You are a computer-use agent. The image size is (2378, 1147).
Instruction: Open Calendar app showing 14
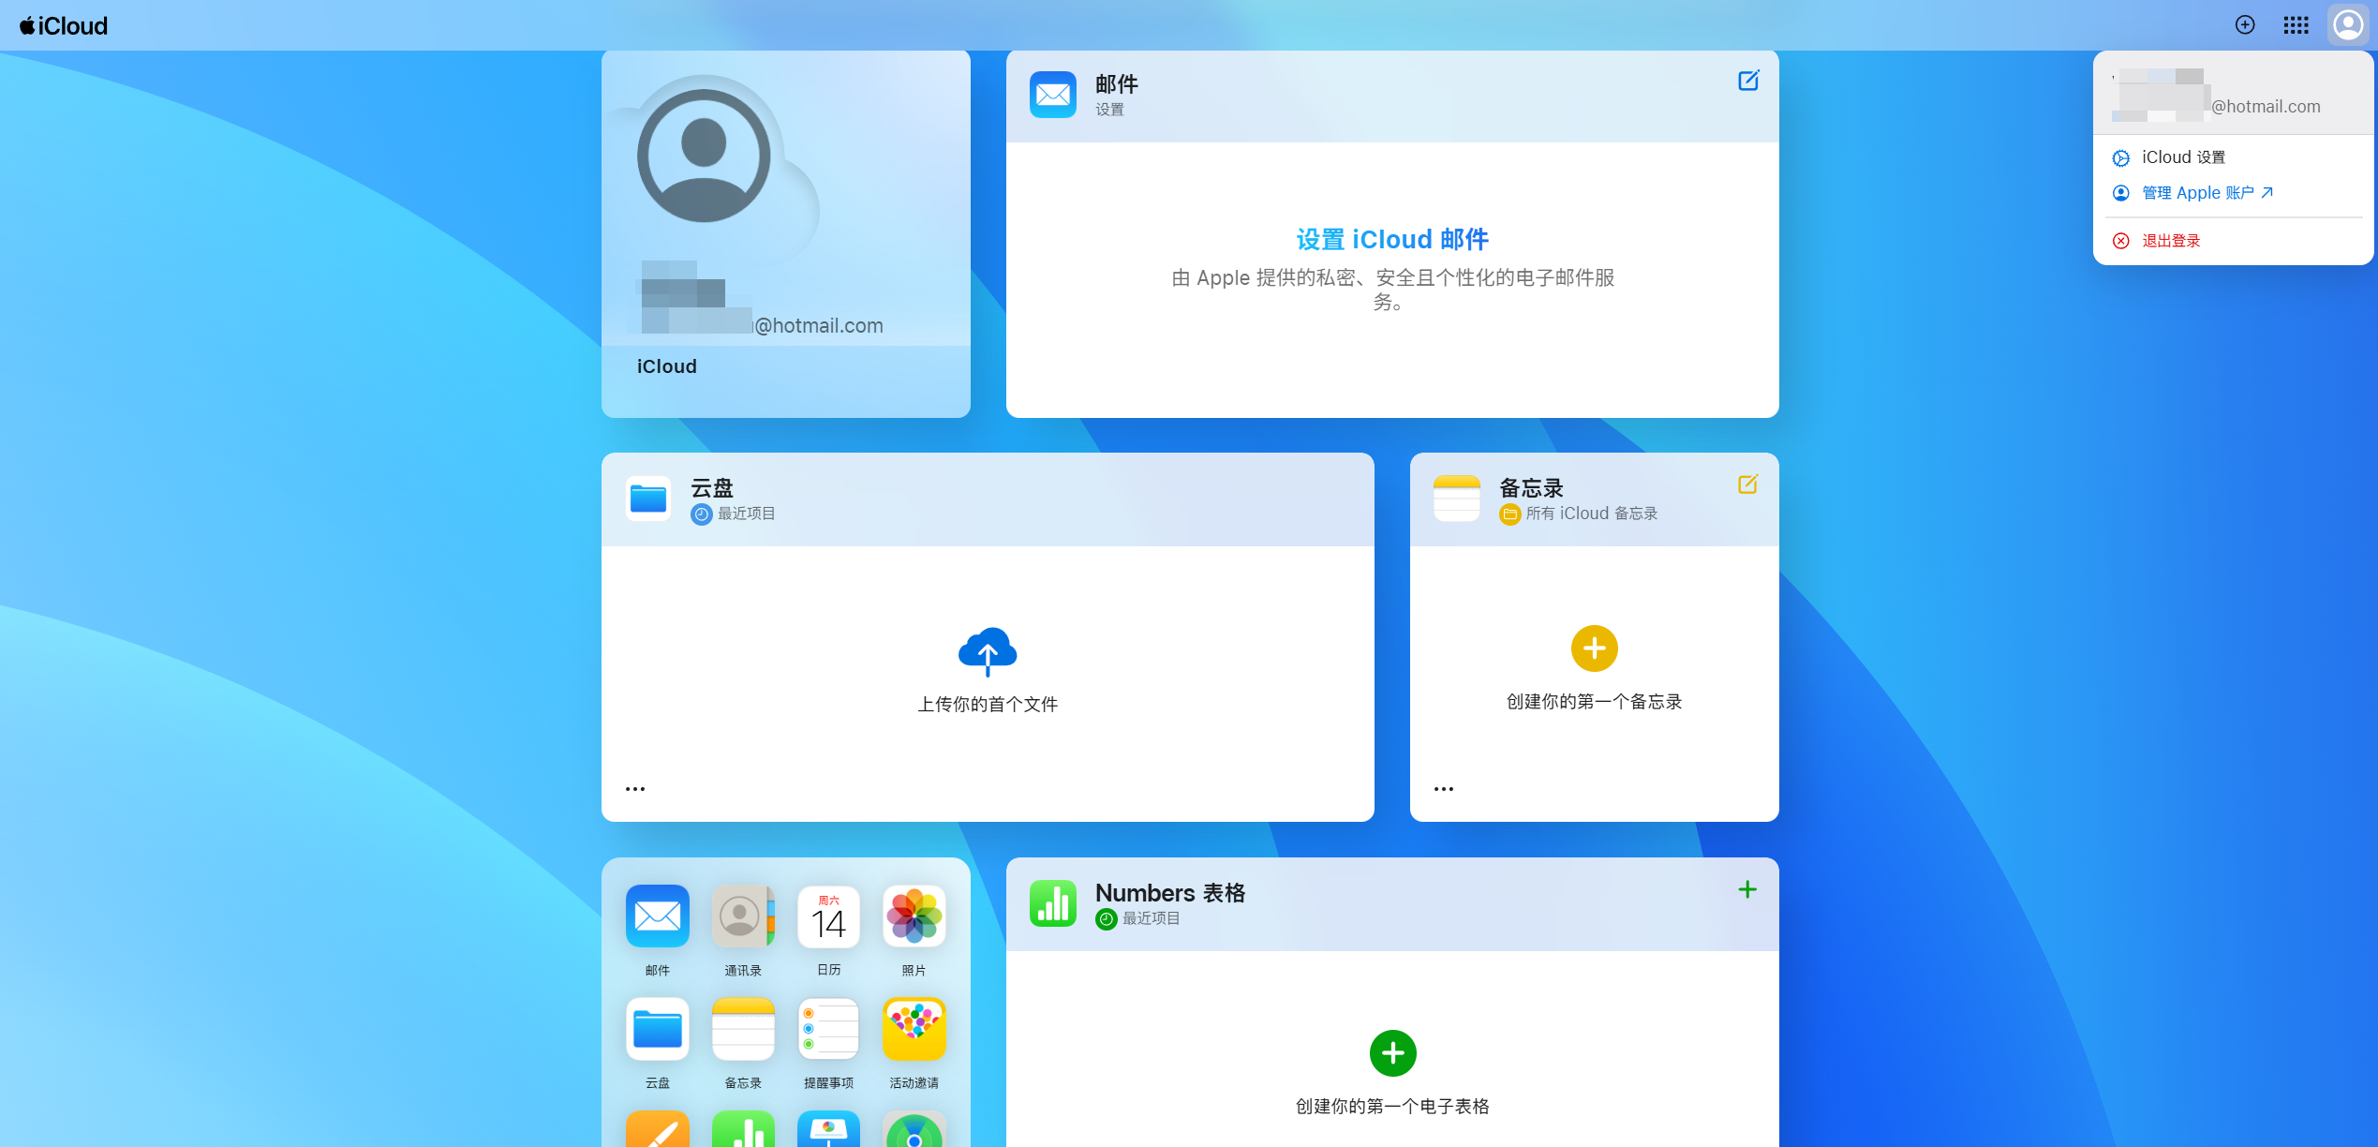(x=828, y=916)
